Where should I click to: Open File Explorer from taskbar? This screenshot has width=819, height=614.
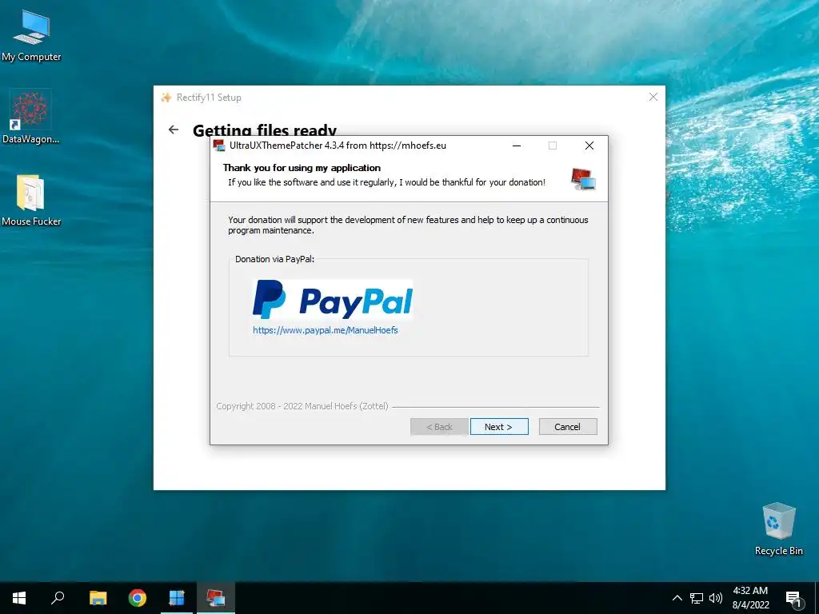(x=98, y=598)
